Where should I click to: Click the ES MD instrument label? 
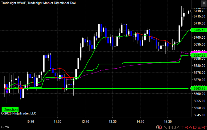click(5, 127)
